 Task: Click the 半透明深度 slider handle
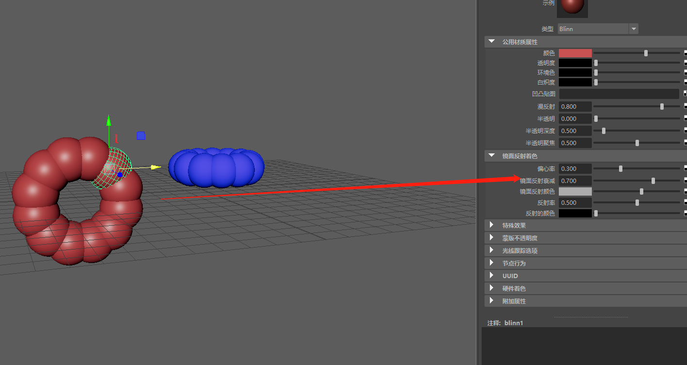[x=603, y=131]
